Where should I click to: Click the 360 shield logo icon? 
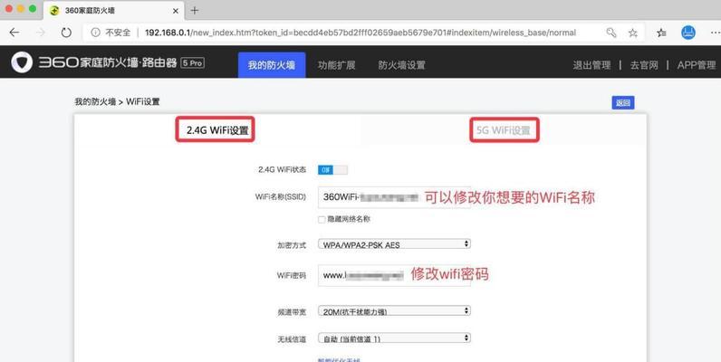pos(22,62)
